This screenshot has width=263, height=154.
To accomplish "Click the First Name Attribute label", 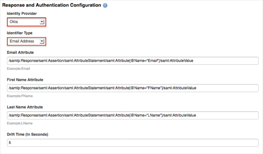I will [x=25, y=80].
